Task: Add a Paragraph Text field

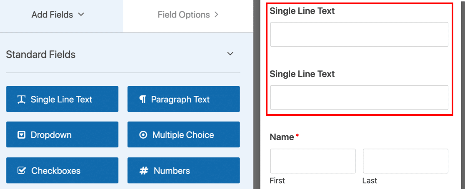Action: pyautogui.click(x=183, y=99)
